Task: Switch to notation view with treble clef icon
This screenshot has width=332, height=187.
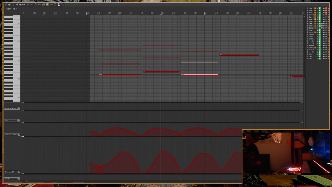Action: coord(17,4)
